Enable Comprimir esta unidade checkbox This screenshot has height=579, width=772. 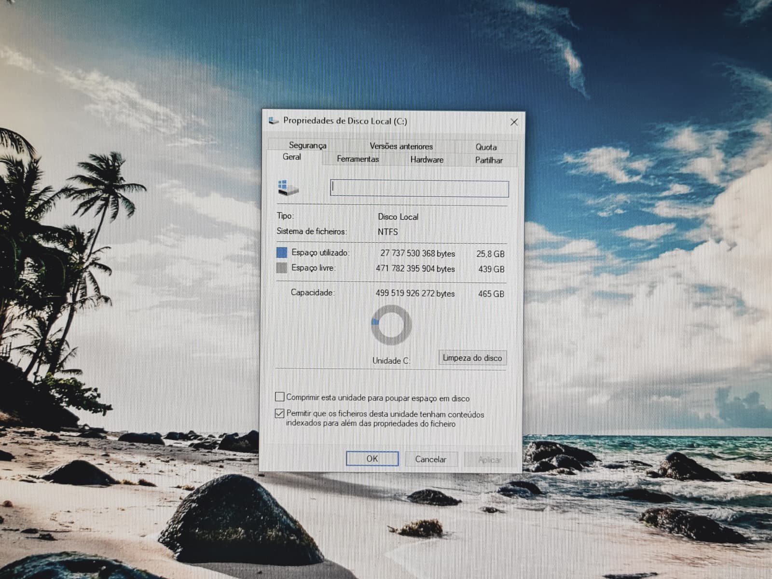[x=279, y=397]
